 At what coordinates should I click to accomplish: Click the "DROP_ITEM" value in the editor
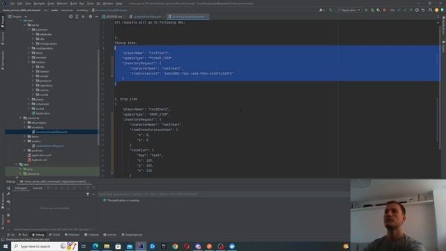pos(159,114)
